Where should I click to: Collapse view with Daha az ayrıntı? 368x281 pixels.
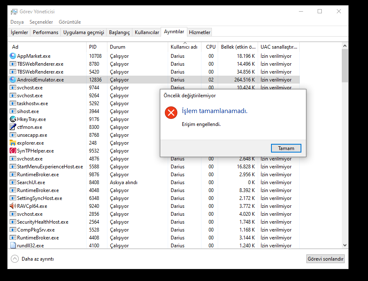point(32,259)
